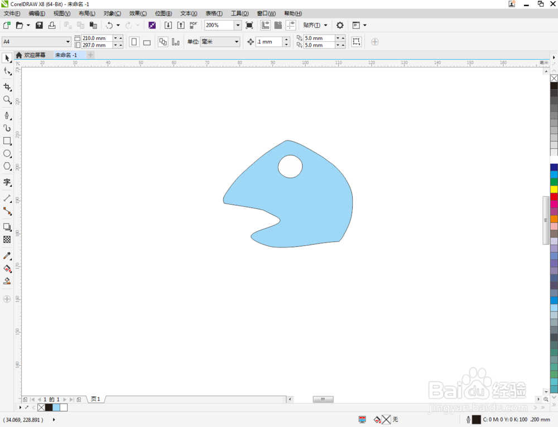This screenshot has width=558, height=427.
Task: Switch page to Landscape orientation
Action: pyautogui.click(x=147, y=42)
